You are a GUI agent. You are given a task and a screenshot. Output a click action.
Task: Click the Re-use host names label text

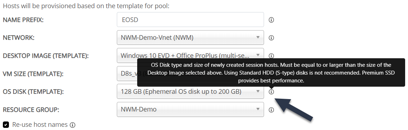click(40, 125)
